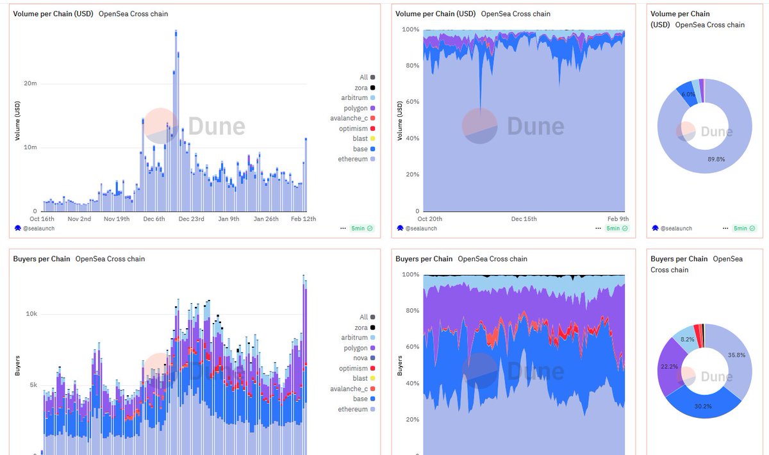
Task: Toggle nova series in Buyers bar chart legend
Action: (365, 358)
